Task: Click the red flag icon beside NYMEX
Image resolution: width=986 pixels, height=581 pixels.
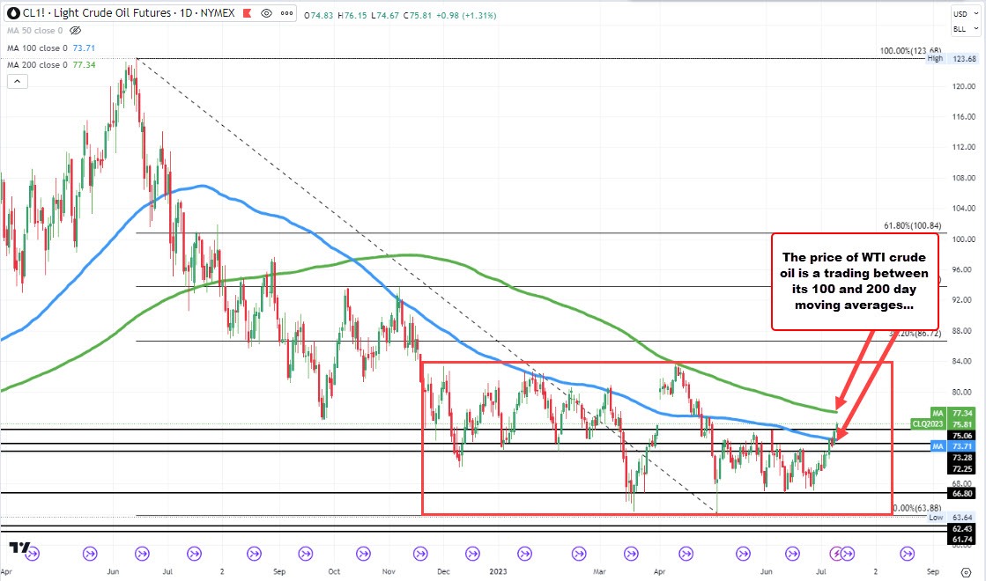Action: 246,13
